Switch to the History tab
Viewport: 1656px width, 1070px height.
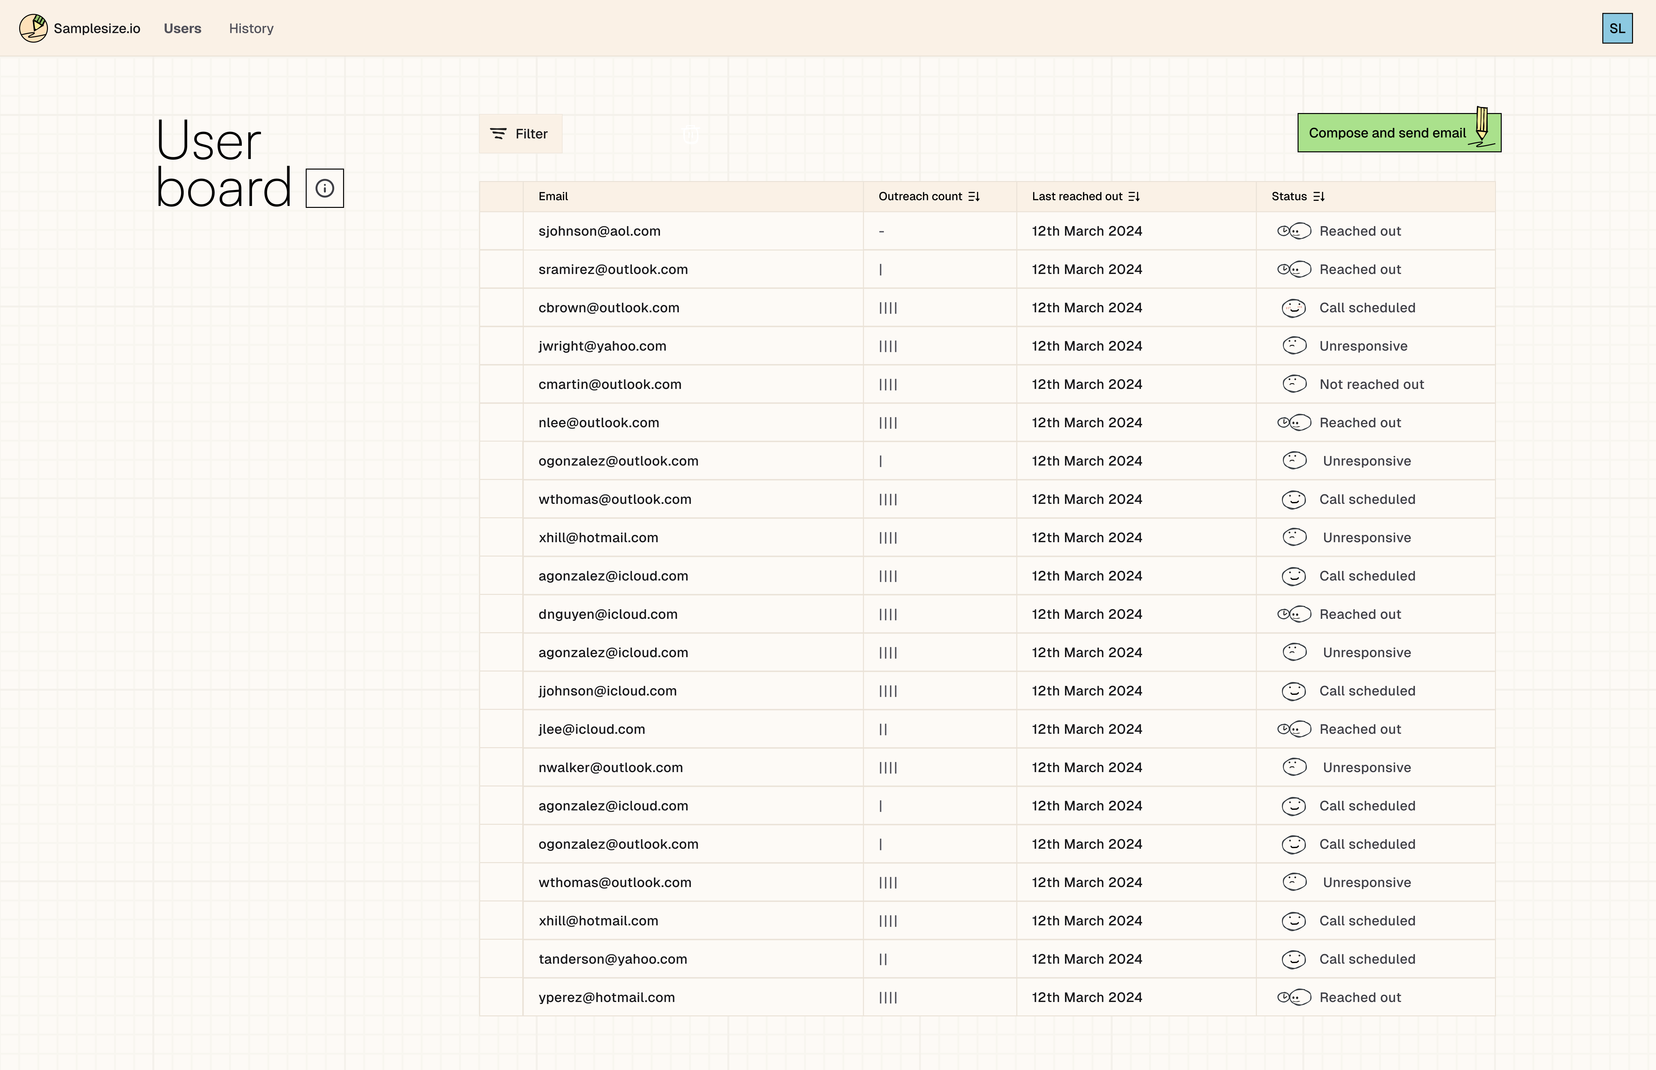click(251, 28)
